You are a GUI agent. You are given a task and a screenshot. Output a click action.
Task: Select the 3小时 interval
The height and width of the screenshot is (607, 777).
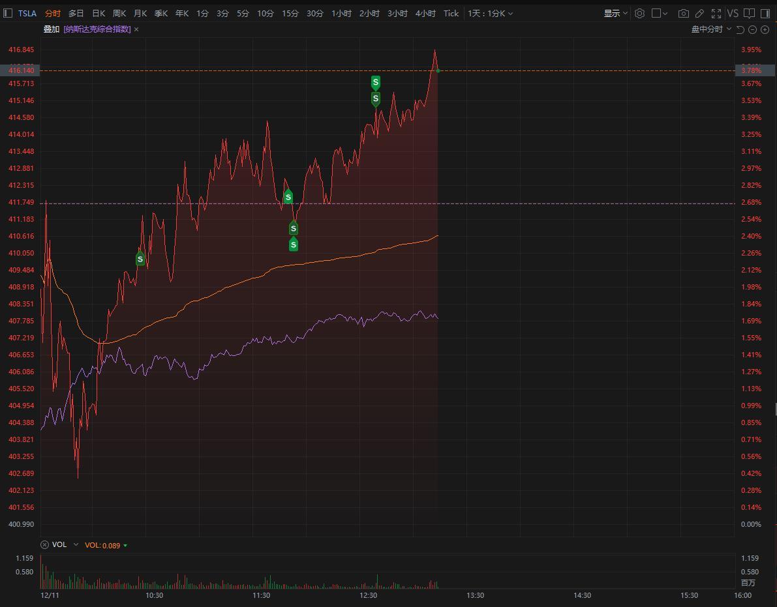(x=397, y=14)
